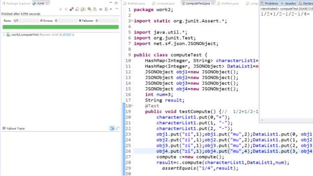Place cursor on "String result;" line
Screen dimensions: 313x176
pyautogui.click(x=165, y=100)
